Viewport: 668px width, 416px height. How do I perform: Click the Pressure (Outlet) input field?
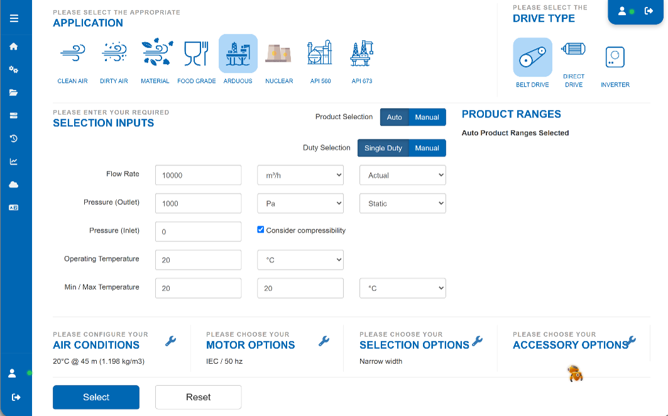pos(199,204)
